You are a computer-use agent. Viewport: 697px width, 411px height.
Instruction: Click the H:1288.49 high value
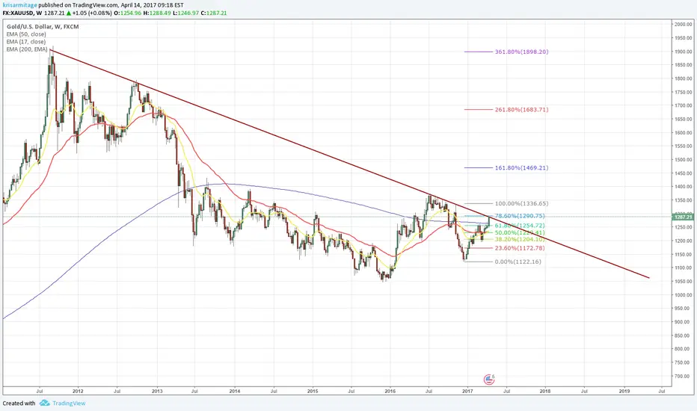click(157, 13)
